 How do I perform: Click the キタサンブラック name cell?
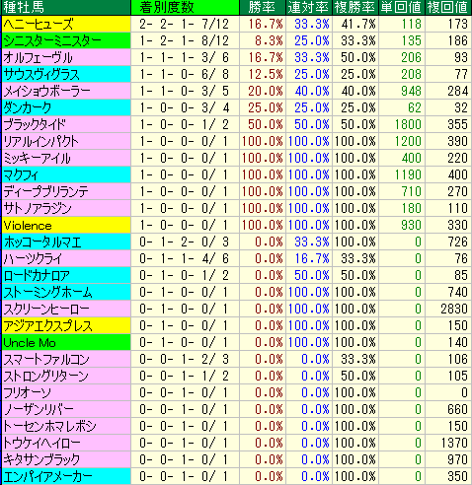click(66, 459)
